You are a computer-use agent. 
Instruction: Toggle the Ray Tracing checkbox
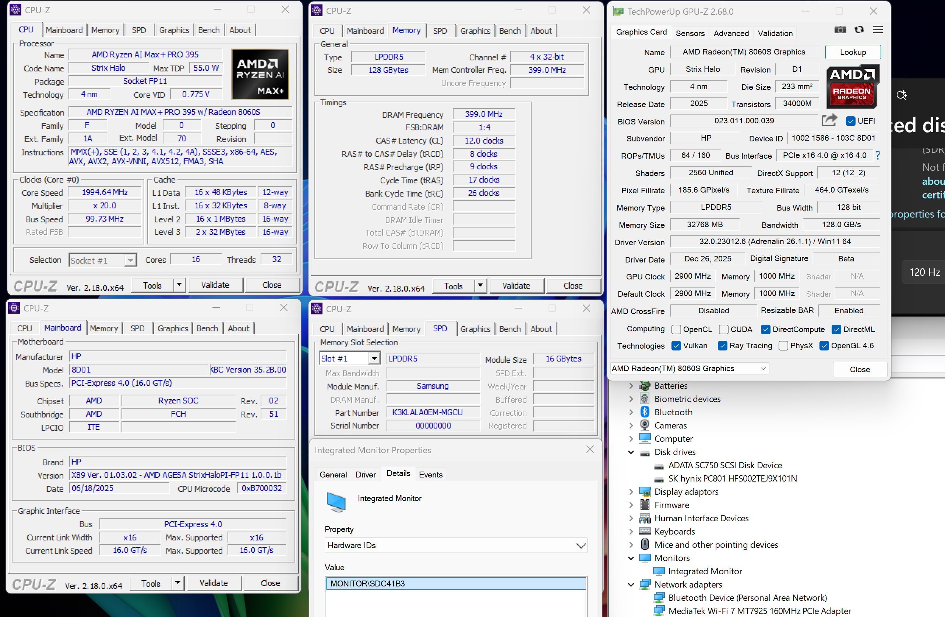[723, 346]
